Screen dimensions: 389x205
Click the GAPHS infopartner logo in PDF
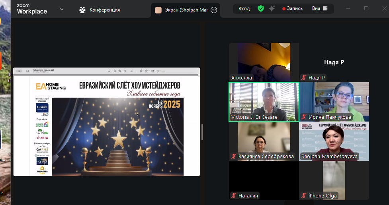[42, 149]
